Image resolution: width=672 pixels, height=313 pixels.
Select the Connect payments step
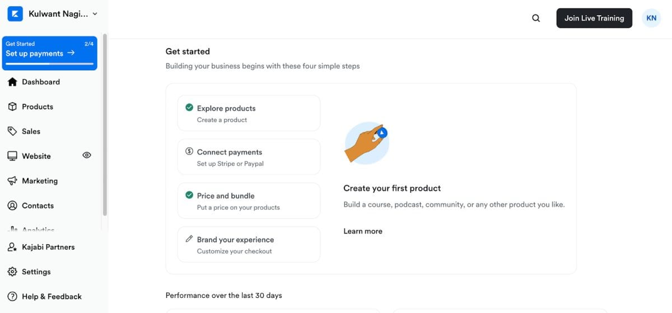click(x=249, y=157)
